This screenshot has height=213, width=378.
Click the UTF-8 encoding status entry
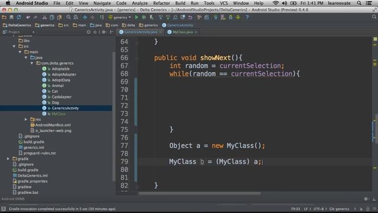pyautogui.click(x=318, y=209)
